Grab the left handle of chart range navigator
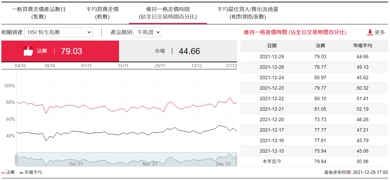Viewport: 390px width, 180px height. (16, 160)
